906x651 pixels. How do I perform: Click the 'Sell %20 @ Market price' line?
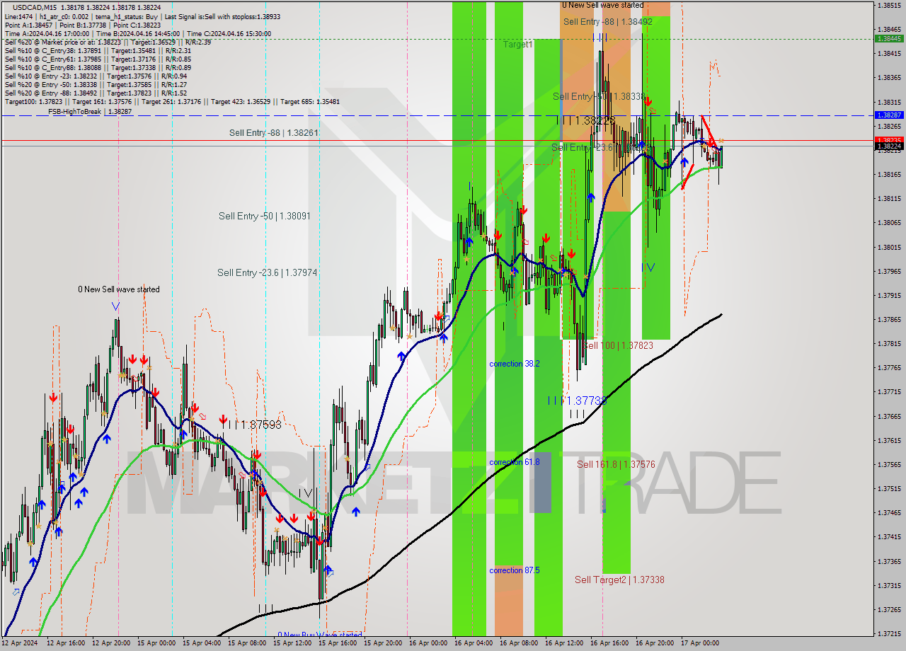[108, 42]
